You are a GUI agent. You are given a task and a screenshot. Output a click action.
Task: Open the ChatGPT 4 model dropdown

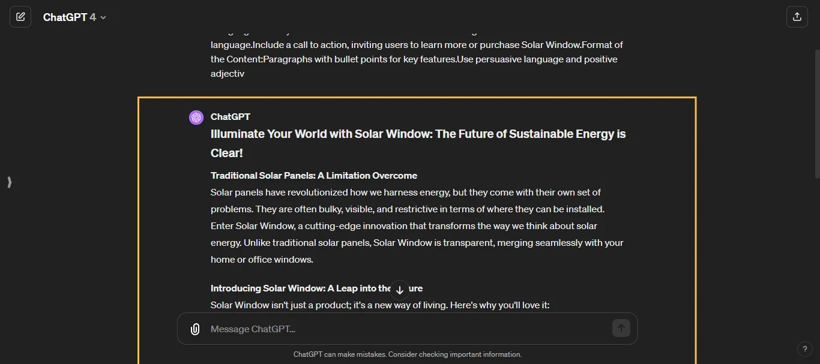74,17
